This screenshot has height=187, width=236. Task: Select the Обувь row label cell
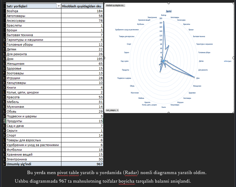point(34,111)
